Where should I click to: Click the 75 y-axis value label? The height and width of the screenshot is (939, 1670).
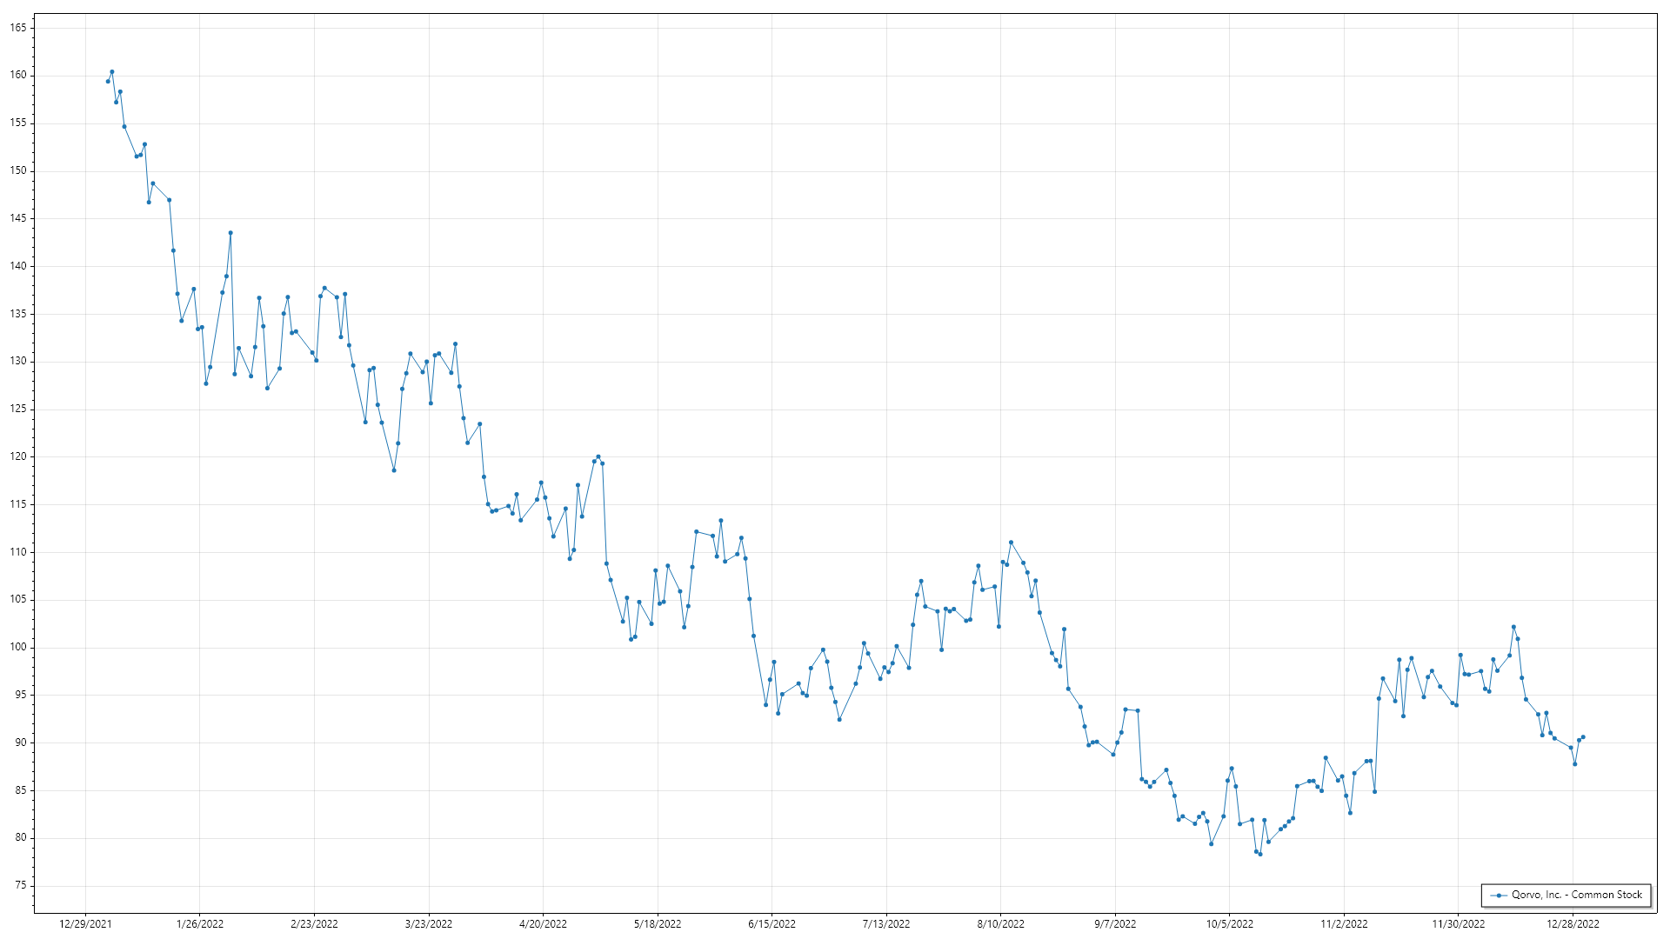[21, 885]
